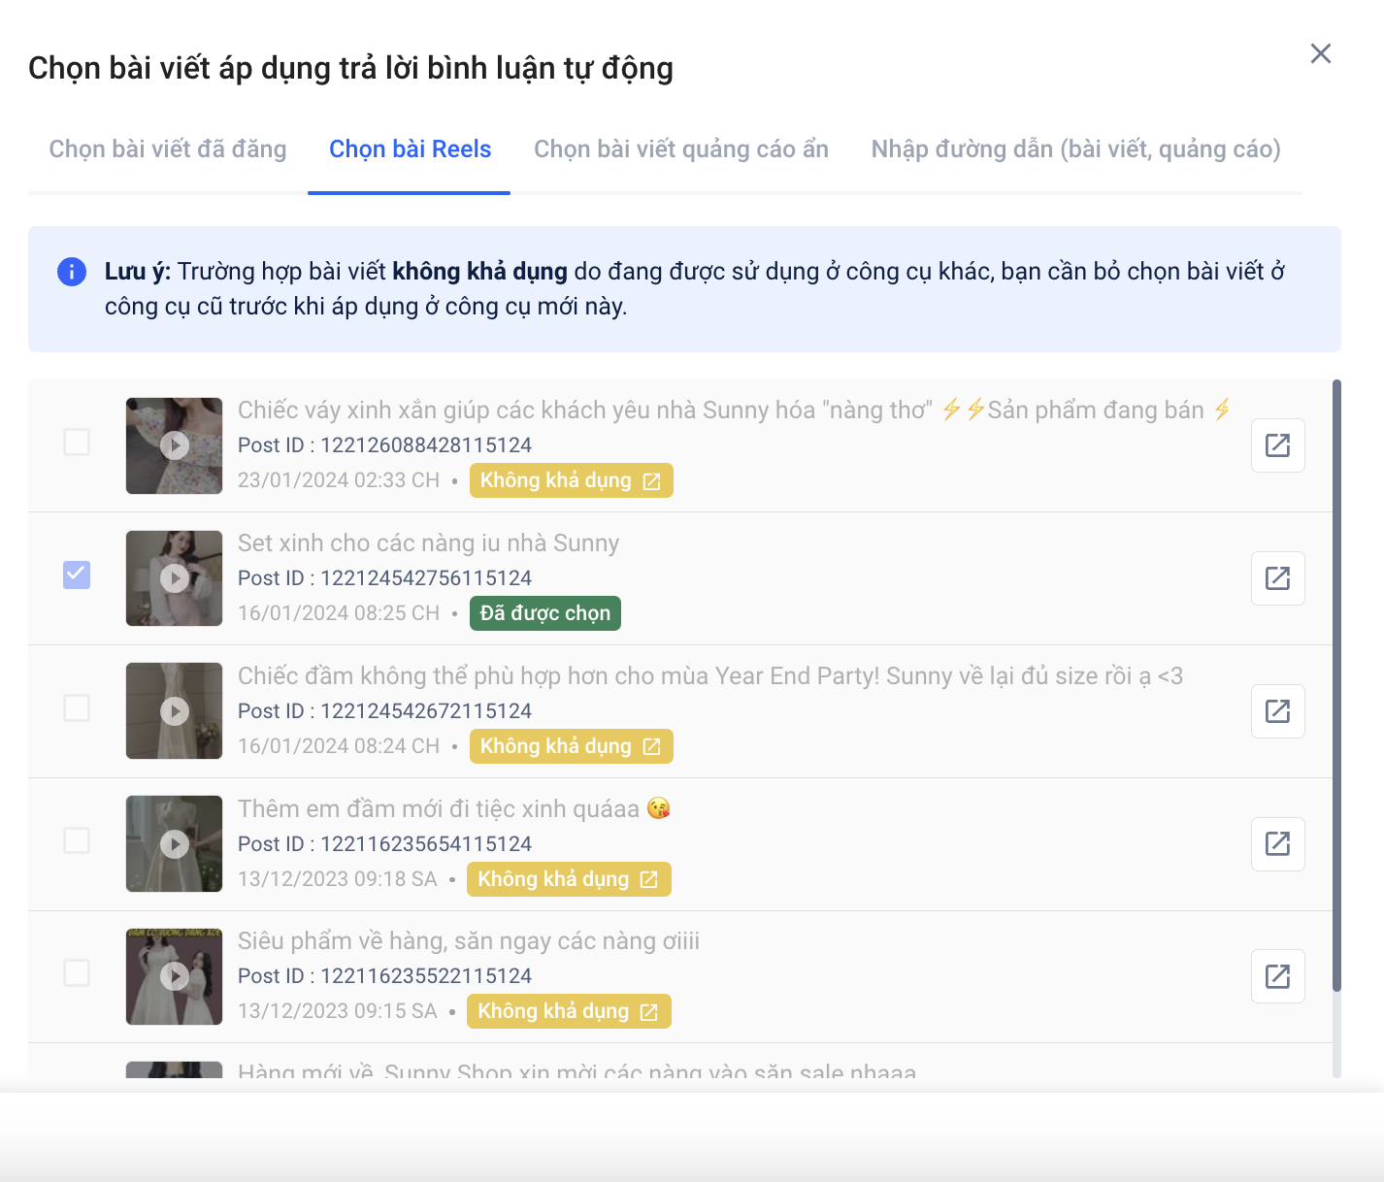Click the 'Không khả dụng' badge dated 13/12/2023 09:18
This screenshot has height=1182, width=1384.
tap(569, 879)
